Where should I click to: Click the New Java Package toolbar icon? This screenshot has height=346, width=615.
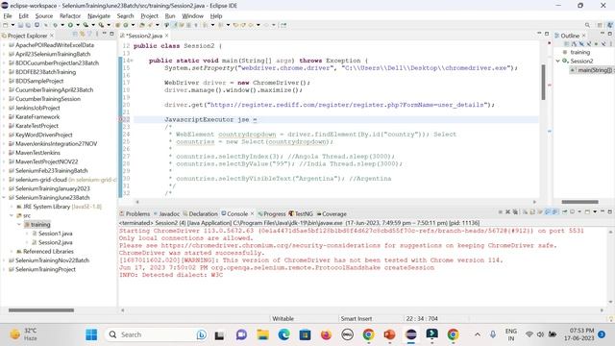click(117, 25)
